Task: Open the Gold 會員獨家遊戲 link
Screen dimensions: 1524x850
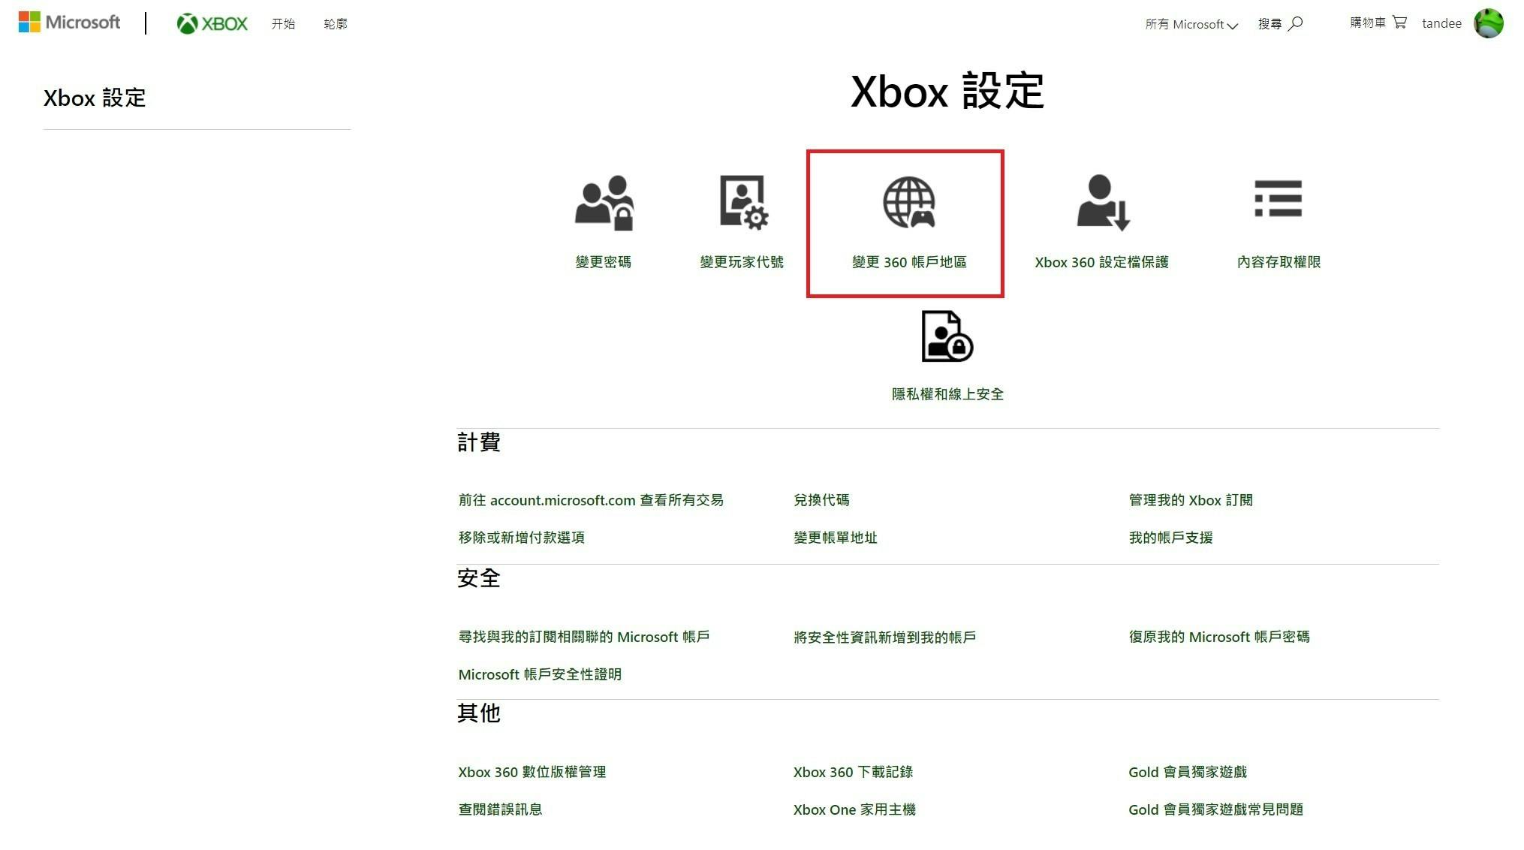Action: tap(1187, 772)
